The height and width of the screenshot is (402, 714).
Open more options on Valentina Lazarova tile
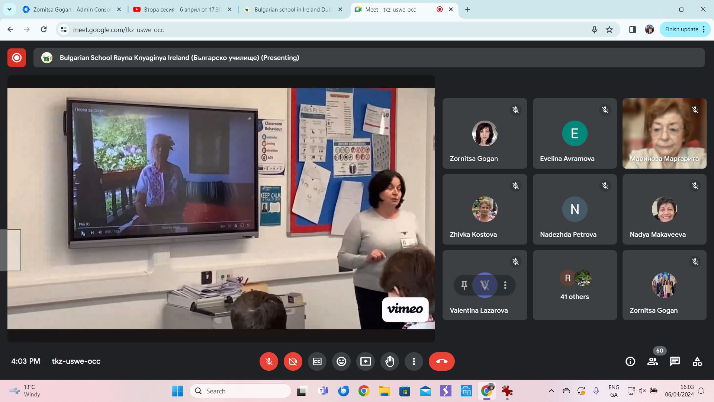click(505, 285)
